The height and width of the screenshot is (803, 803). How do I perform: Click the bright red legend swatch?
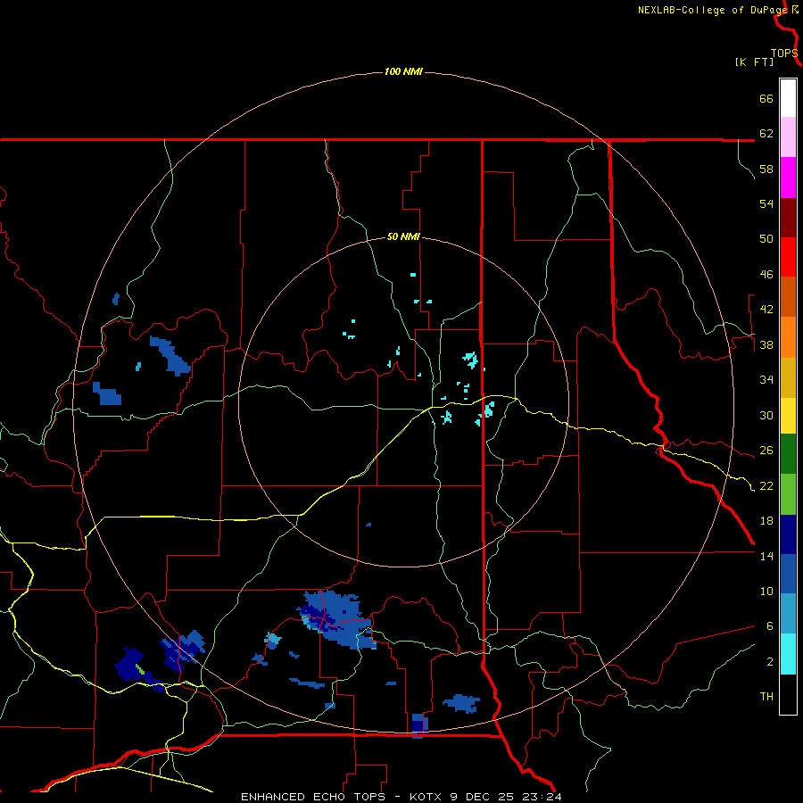pyautogui.click(x=788, y=257)
